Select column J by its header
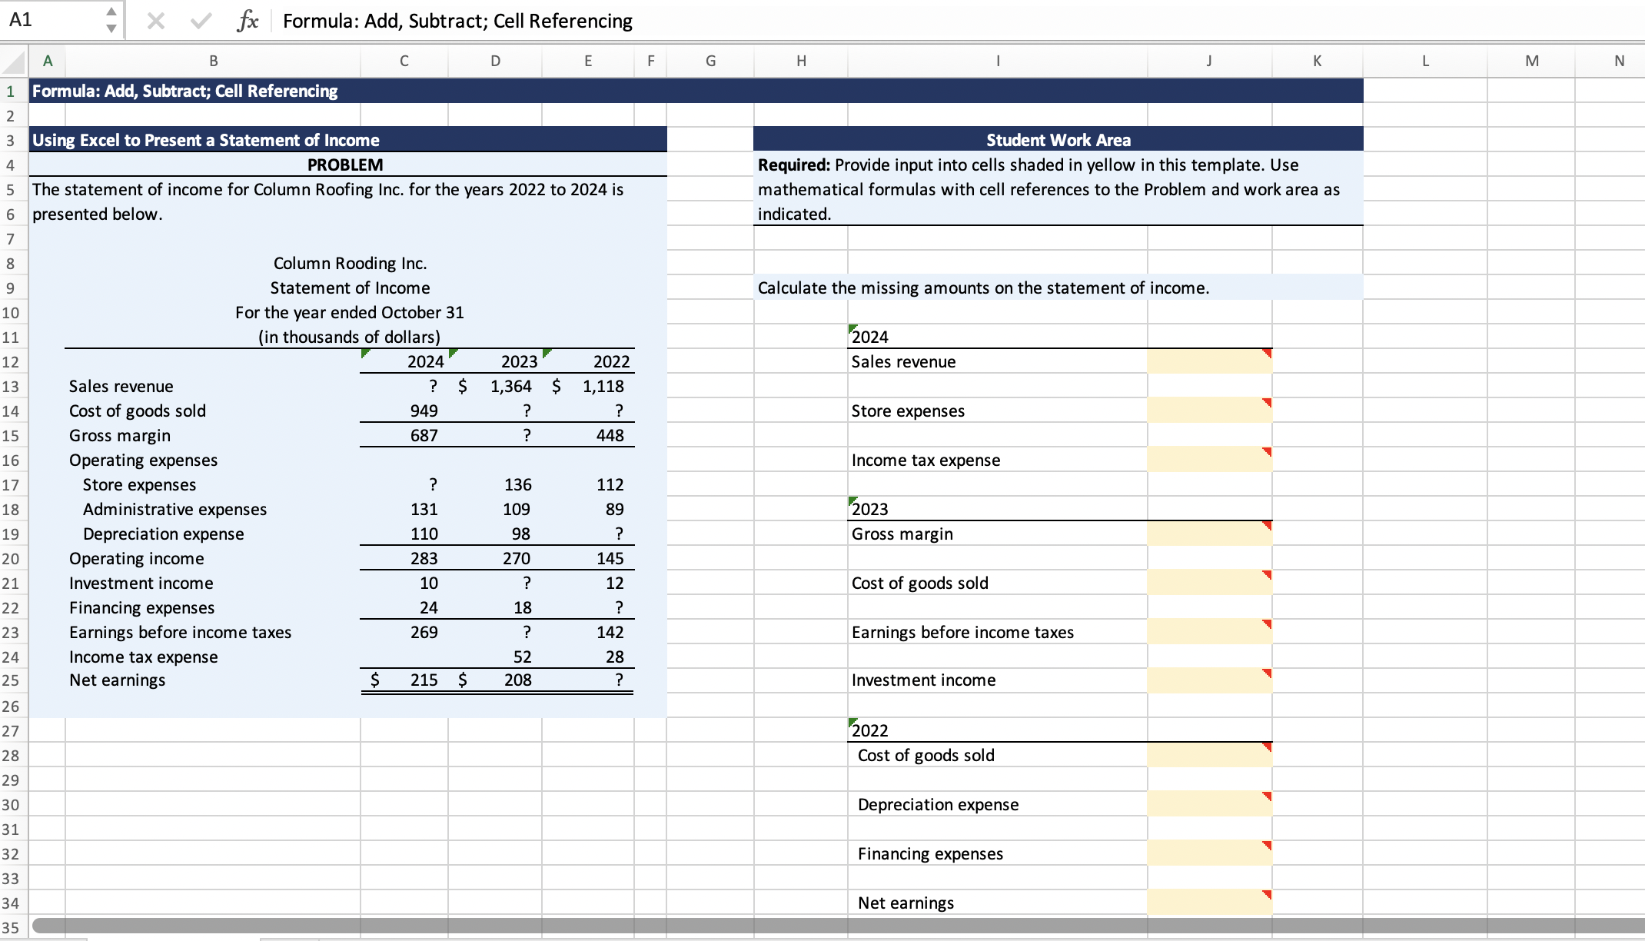This screenshot has width=1645, height=941. [x=1209, y=62]
